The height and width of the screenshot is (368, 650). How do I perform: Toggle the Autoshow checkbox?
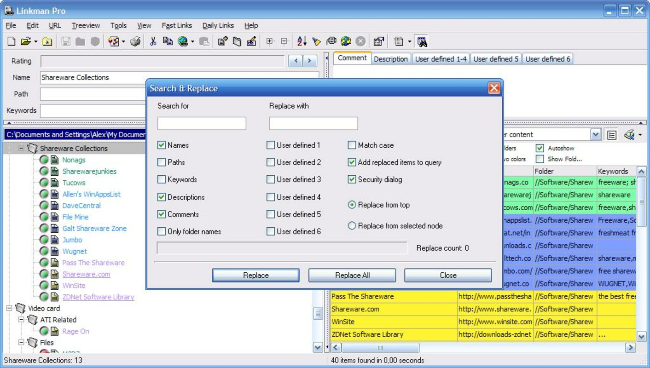click(540, 148)
